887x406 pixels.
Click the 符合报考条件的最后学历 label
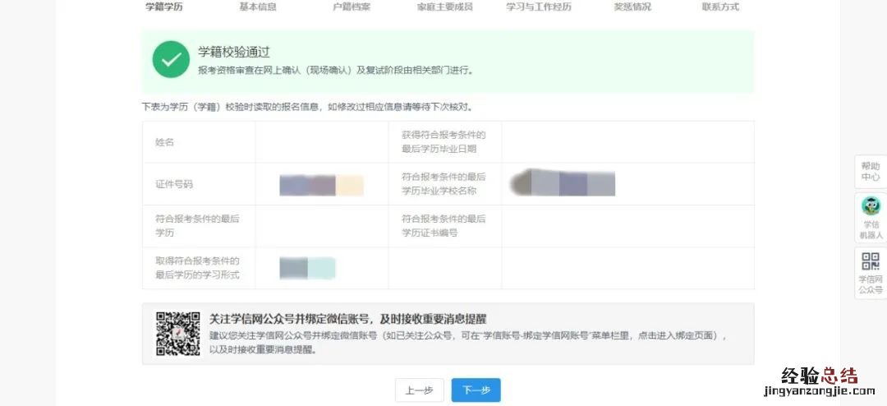tap(197, 226)
